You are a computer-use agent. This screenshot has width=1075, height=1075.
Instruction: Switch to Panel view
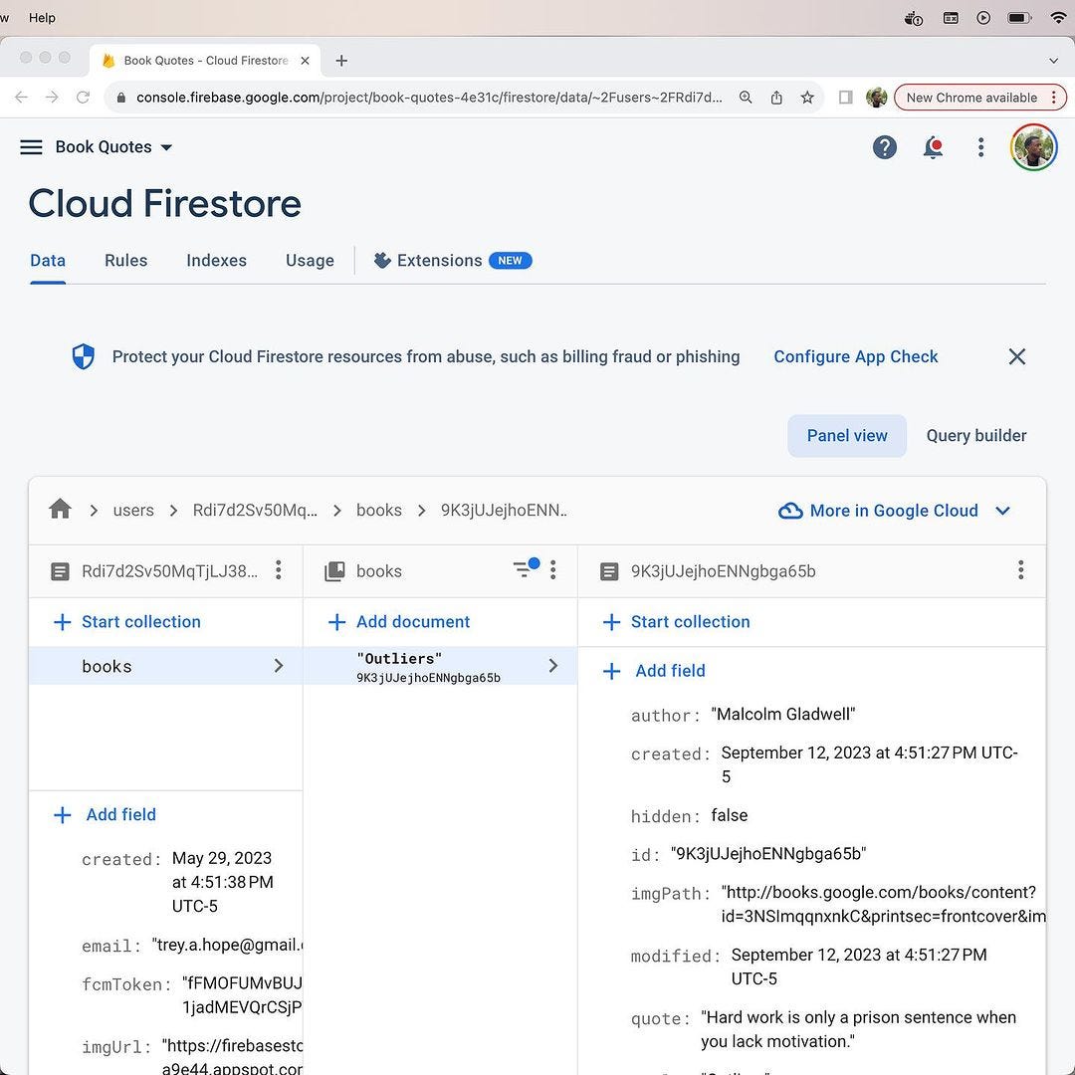[846, 436]
